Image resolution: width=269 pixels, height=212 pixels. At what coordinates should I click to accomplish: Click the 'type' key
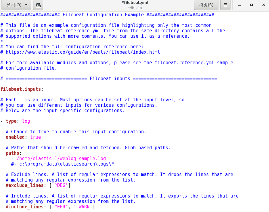(11, 121)
